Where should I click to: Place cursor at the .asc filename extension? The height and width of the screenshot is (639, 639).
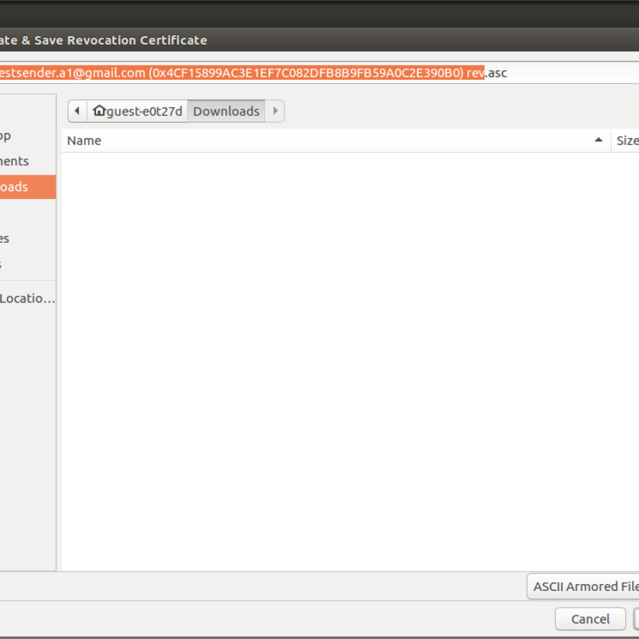(x=498, y=73)
